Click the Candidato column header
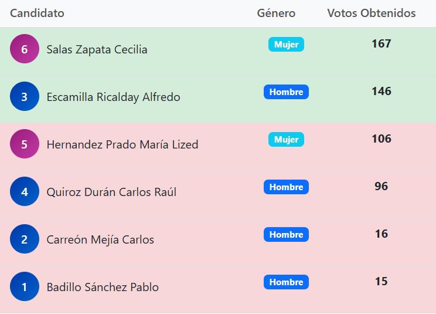Viewport: 436px width, 314px height. coord(37,13)
